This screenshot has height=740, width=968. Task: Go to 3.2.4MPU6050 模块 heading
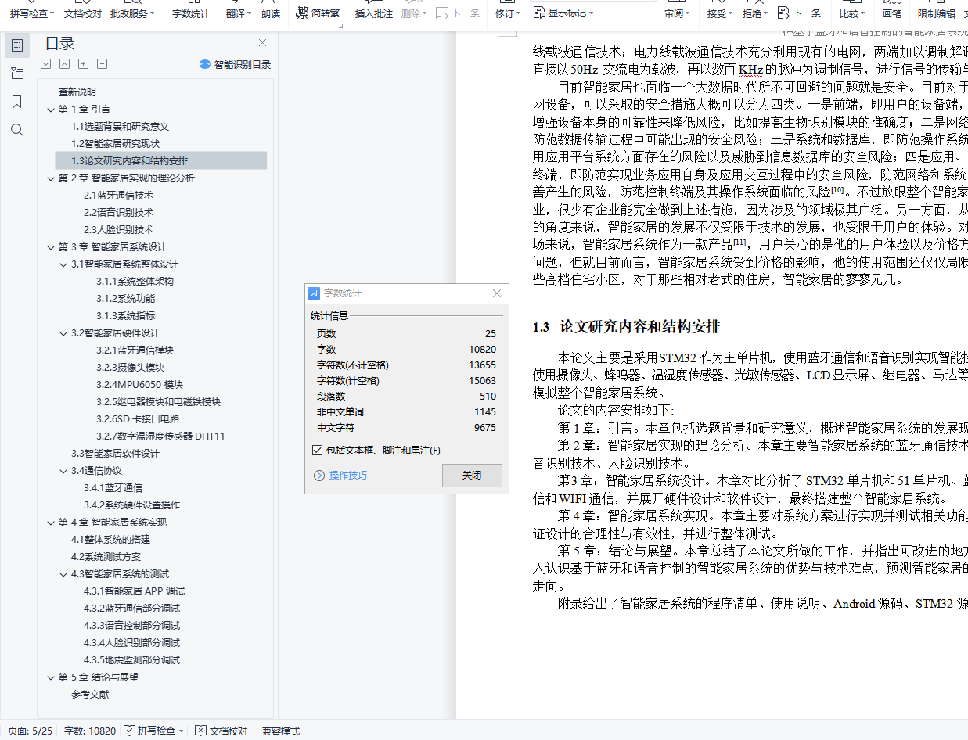coord(139,385)
